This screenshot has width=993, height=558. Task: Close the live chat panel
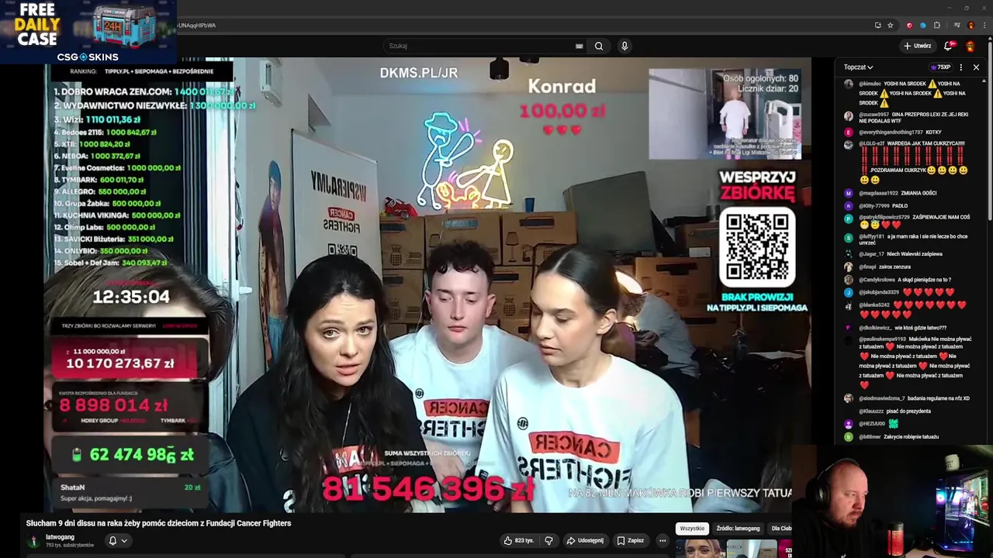coord(976,67)
